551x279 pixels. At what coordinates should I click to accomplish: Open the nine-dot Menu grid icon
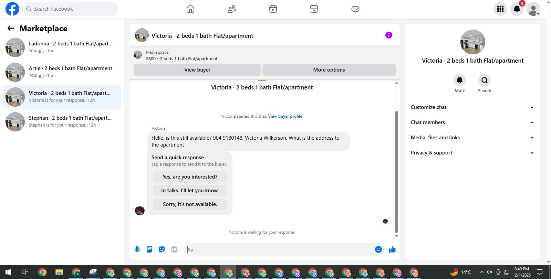point(500,9)
